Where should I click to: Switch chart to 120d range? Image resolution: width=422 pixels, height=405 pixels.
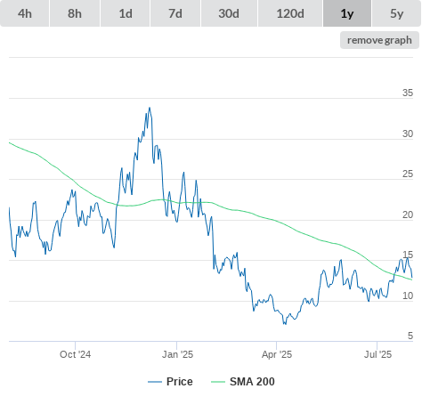coord(290,13)
